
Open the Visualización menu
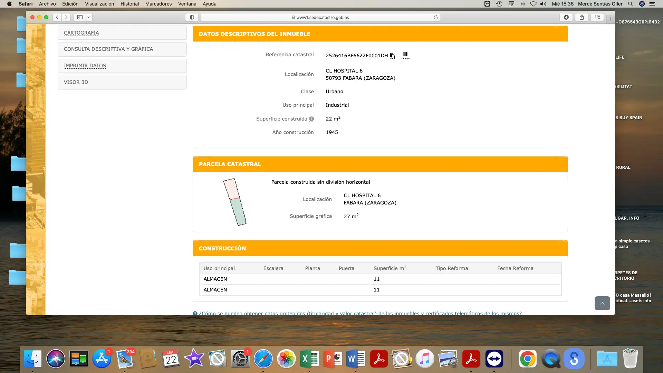(x=99, y=4)
